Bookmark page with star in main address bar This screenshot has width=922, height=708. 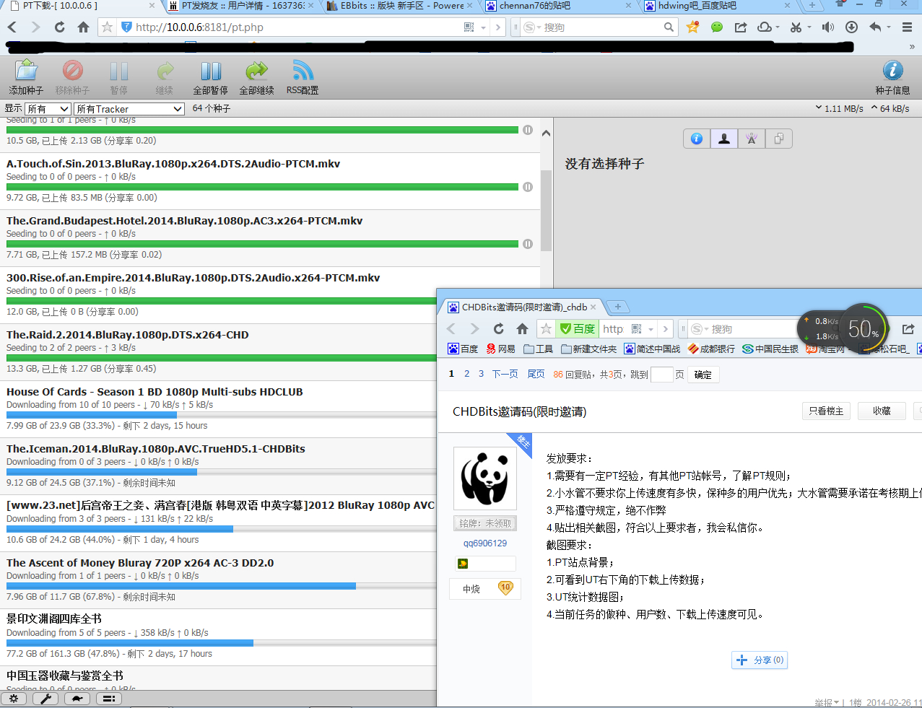pyautogui.click(x=107, y=27)
